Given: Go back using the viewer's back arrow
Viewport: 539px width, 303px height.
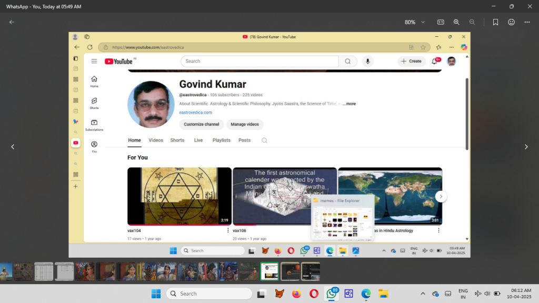Looking at the screenshot, I should 12,22.
